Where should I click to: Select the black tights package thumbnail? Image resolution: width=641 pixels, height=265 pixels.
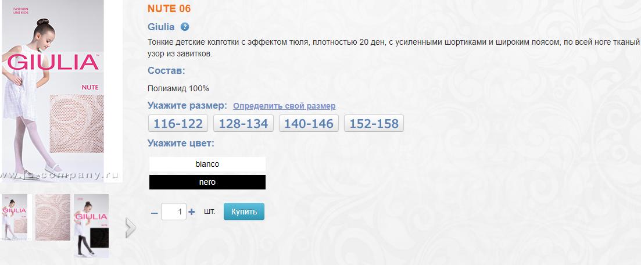pyautogui.click(x=91, y=225)
